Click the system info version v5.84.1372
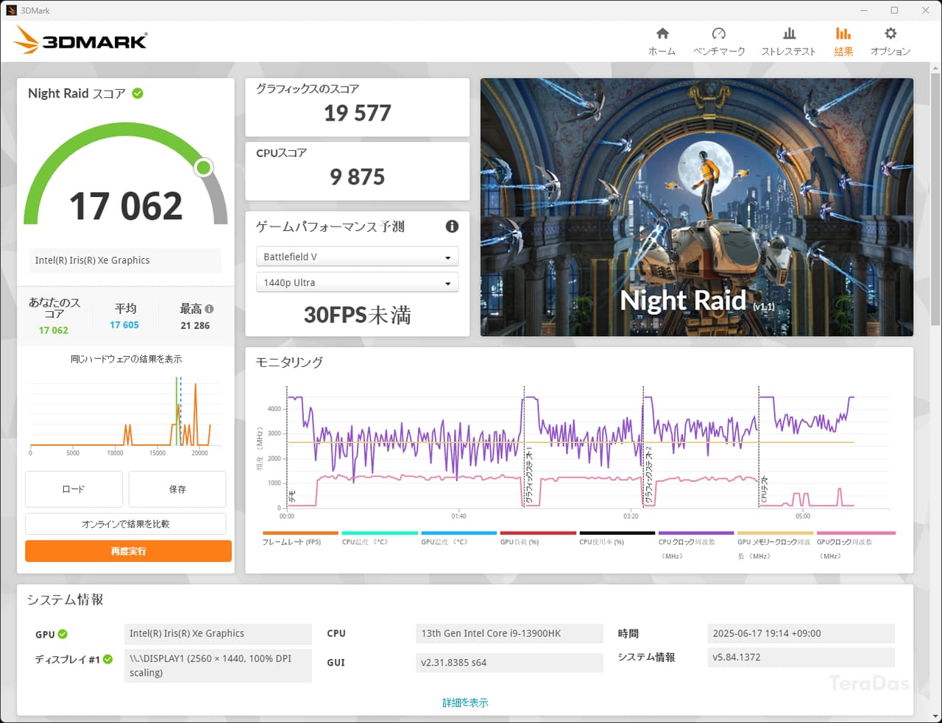This screenshot has width=942, height=723. (801, 657)
